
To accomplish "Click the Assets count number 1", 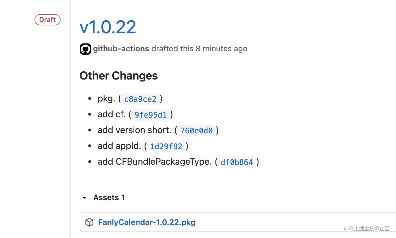I will 123,198.
